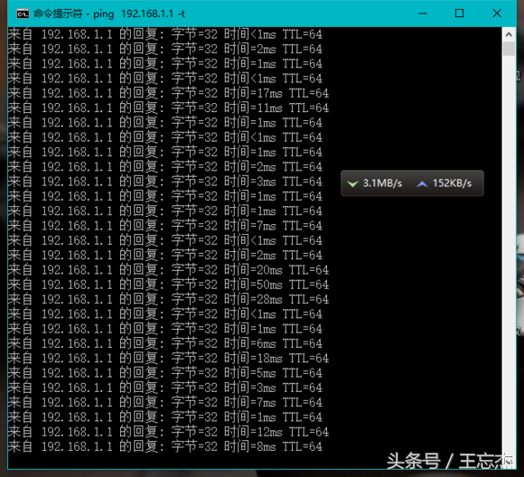The image size is (524, 477).
Task: Click the 3.1MB/s download speed value
Action: click(x=382, y=183)
